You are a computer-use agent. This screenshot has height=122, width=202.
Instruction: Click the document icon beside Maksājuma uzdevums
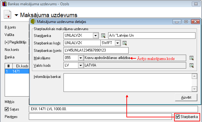pyautogui.click(x=7, y=14)
